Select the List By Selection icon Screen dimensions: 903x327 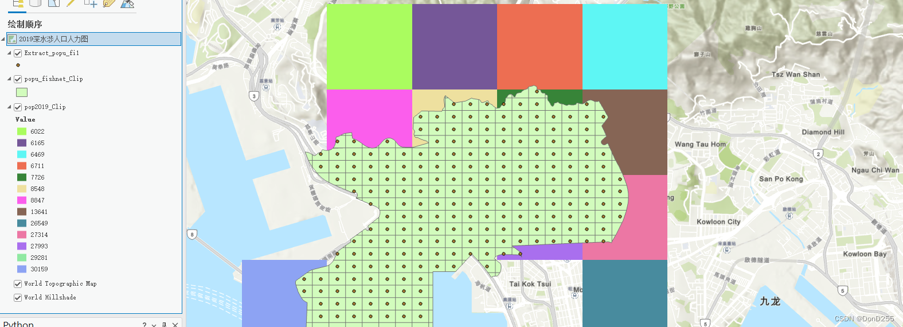click(x=54, y=3)
